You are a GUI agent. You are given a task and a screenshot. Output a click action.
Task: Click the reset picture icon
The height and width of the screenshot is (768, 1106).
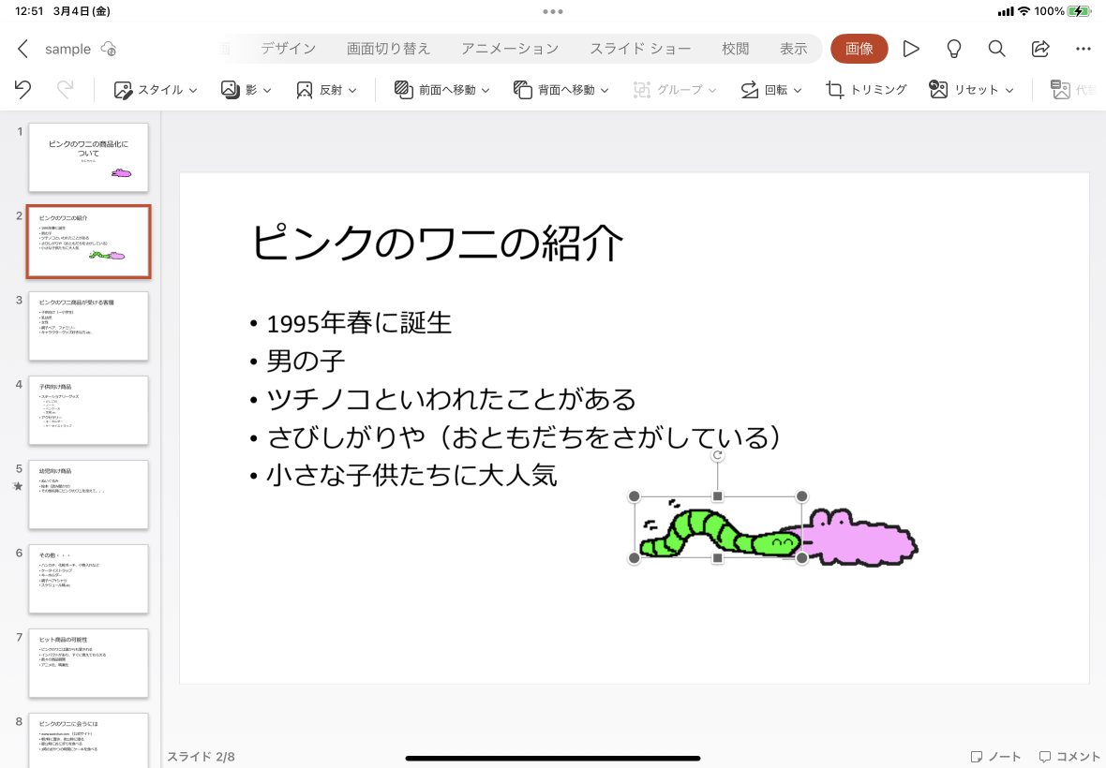938,90
